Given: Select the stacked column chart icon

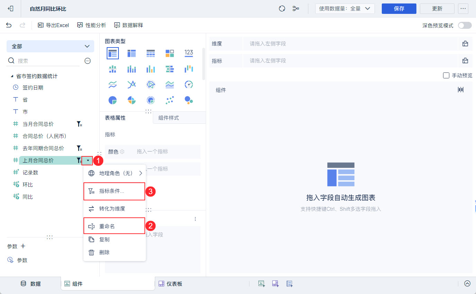Looking at the screenshot, I should [x=132, y=69].
